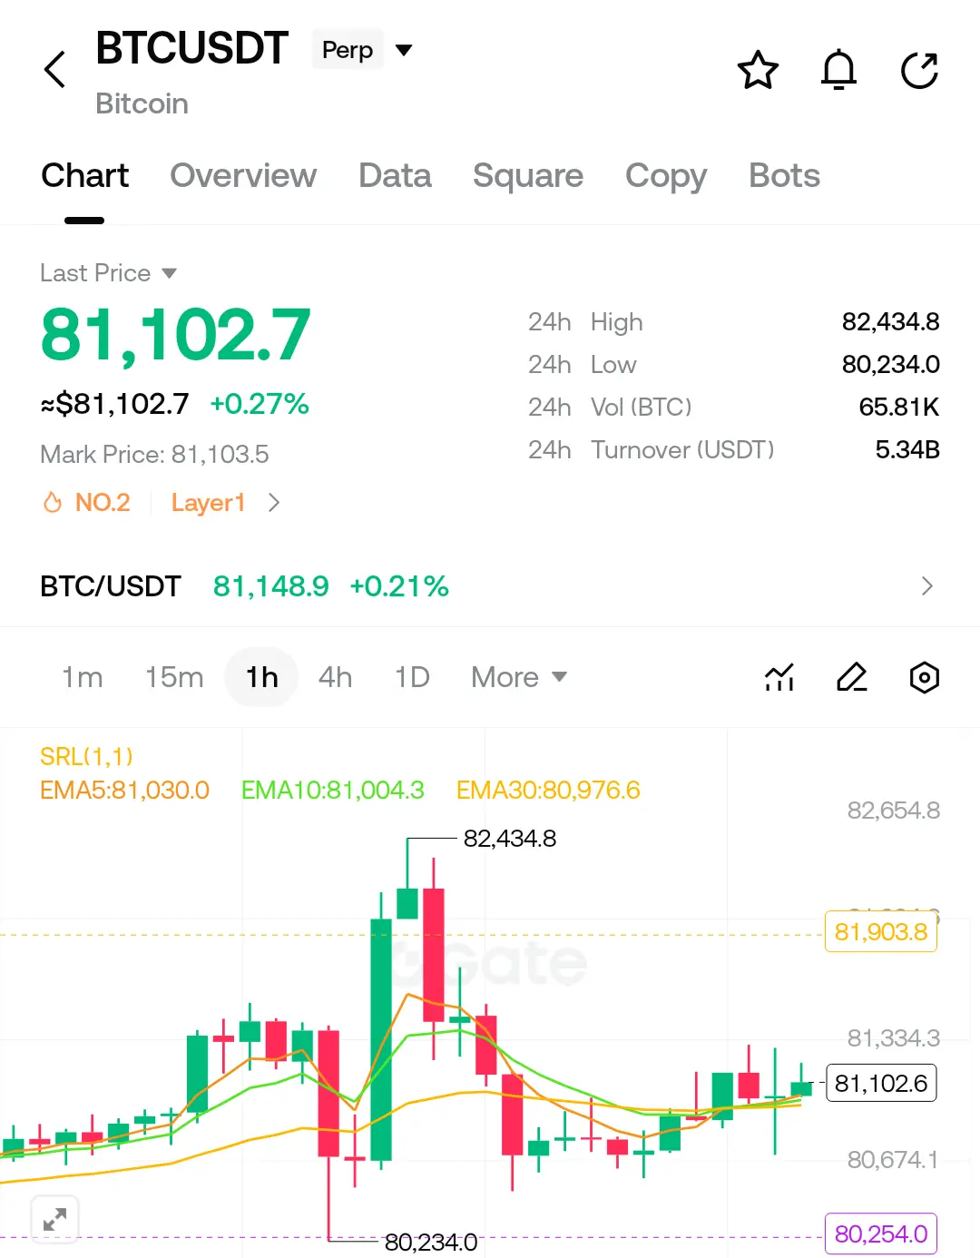Viewport: 980px width, 1258px height.
Task: Tap the 80,674.1 axis price label
Action: pyautogui.click(x=893, y=1160)
